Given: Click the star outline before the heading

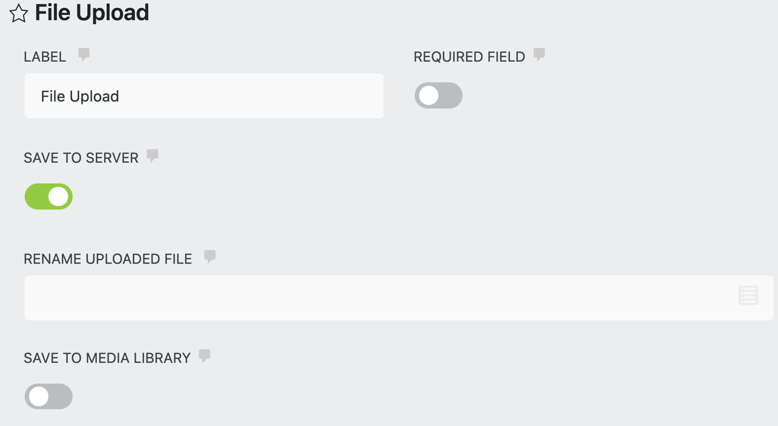Looking at the screenshot, I should [x=18, y=13].
